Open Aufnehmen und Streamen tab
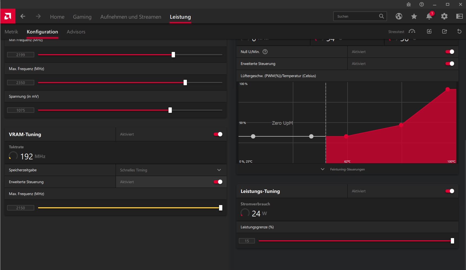The height and width of the screenshot is (270, 466). [x=131, y=17]
